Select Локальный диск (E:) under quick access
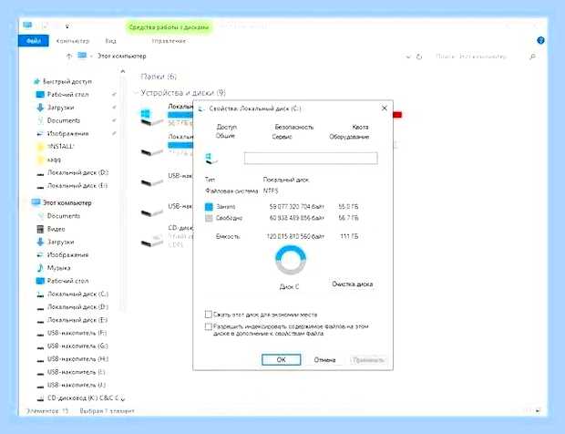 pos(77,186)
